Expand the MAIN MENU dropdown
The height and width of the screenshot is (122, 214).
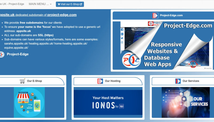[x=40, y=4]
